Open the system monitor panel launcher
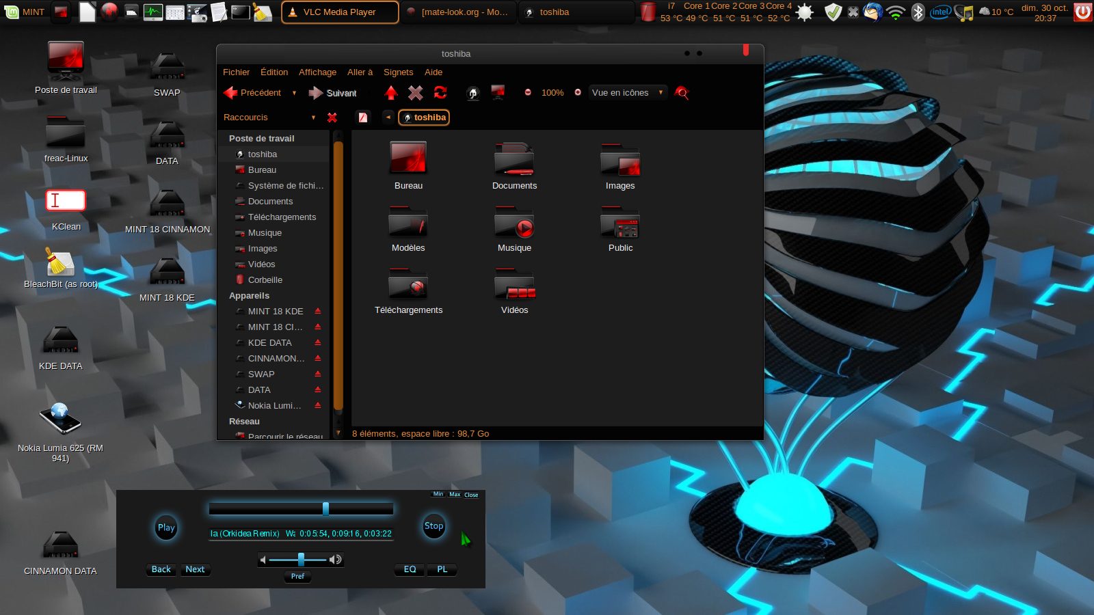1094x615 pixels. click(x=153, y=12)
